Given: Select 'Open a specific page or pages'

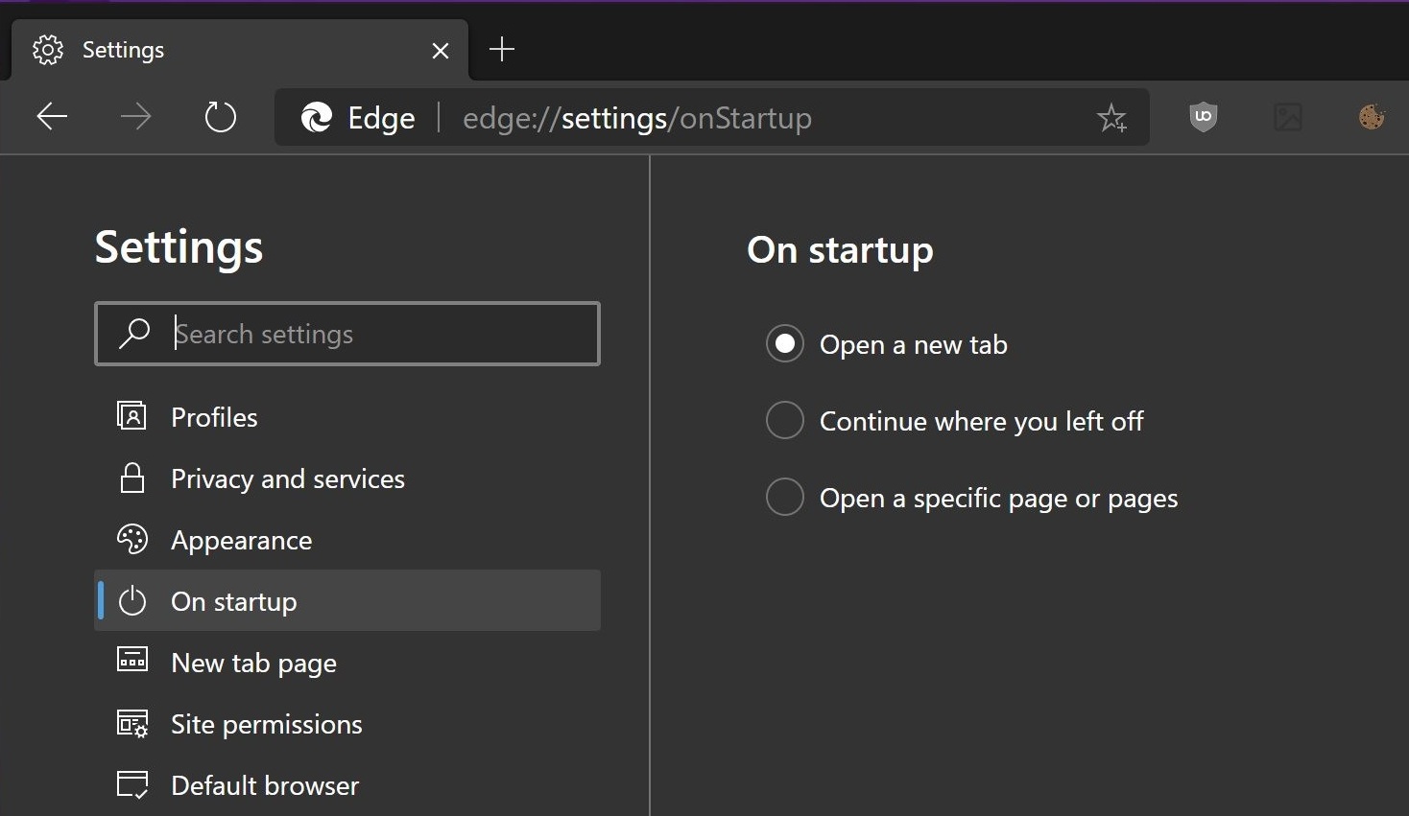Looking at the screenshot, I should (785, 497).
